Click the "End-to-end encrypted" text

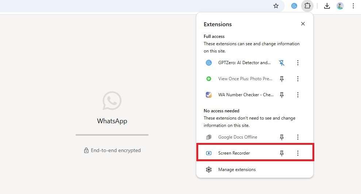click(116, 150)
